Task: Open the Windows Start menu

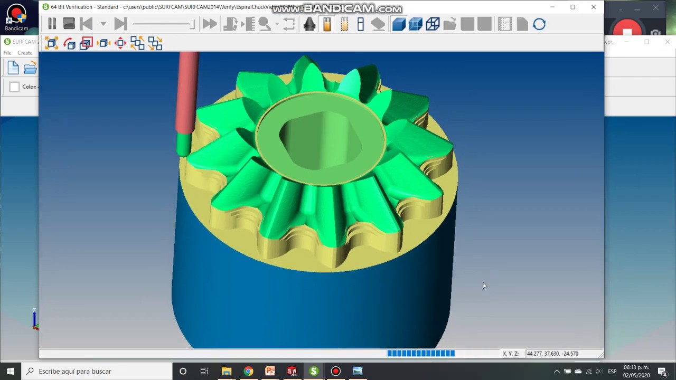Action: [11, 371]
